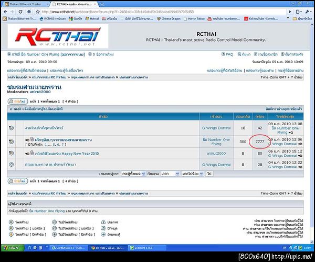Viewport: 315px width, 262px height.
Task: Open the browser home page icon
Action: 29,12
